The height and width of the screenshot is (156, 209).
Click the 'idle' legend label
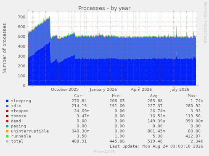[x=16, y=106]
